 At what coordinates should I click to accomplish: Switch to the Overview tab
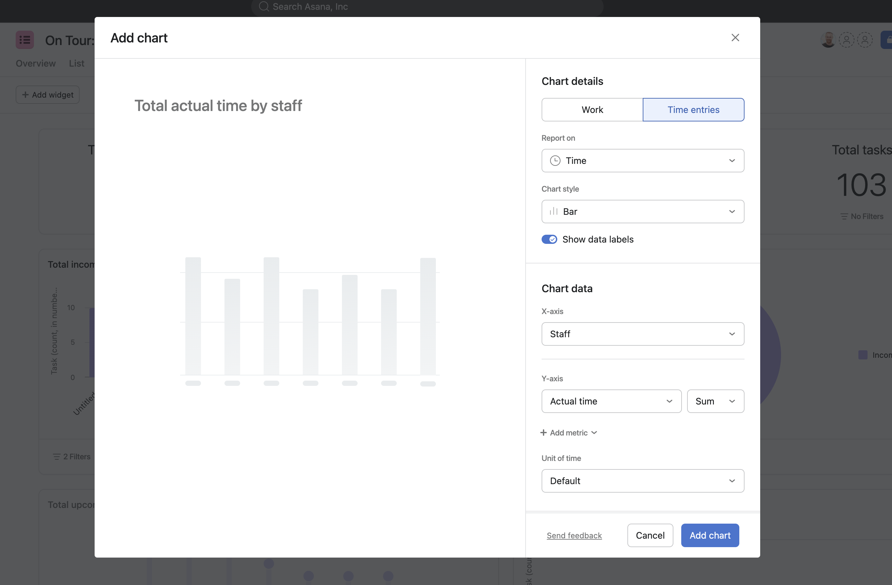click(36, 63)
